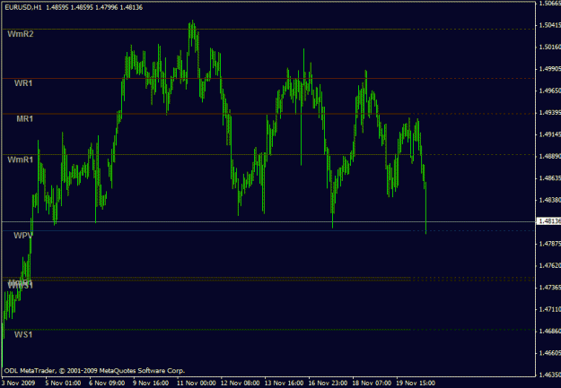Image resolution: width=561 pixels, height=388 pixels.
Task: Click the 1.49145 price axis value
Action: [550, 134]
